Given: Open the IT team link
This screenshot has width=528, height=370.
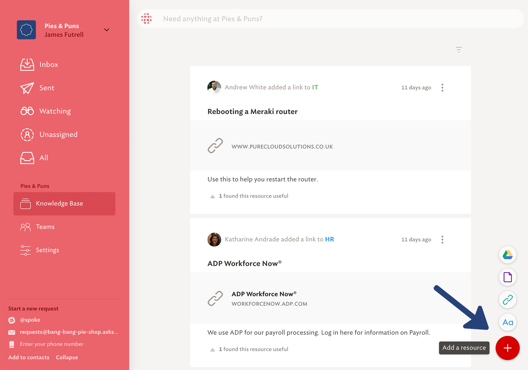Looking at the screenshot, I should click(x=315, y=87).
